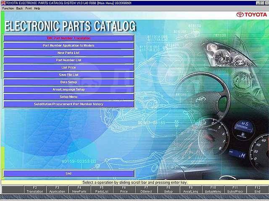The width and height of the screenshot is (269, 201).
Task: Click the F2 Translation function key
Action: pyautogui.click(x=35, y=190)
